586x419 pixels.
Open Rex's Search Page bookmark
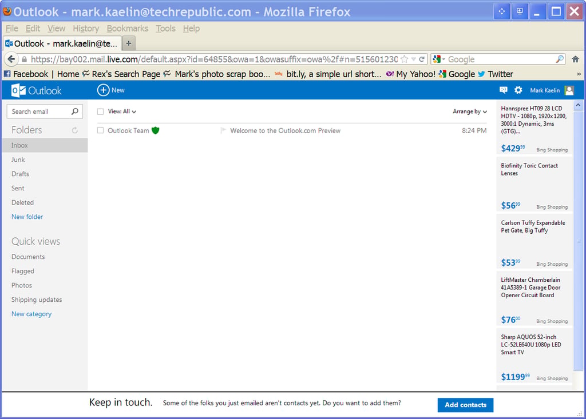click(121, 74)
